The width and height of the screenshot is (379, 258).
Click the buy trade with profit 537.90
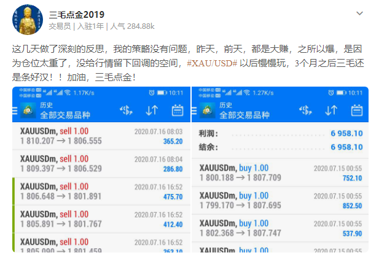[x=280, y=228]
